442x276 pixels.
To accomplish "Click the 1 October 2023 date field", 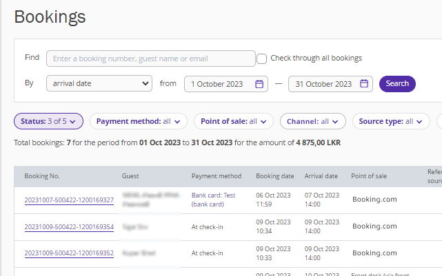I will 217,84.
